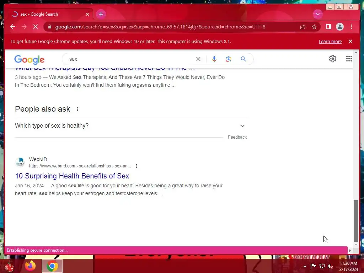Start voice search with microphone
The width and height of the screenshot is (364, 273).
[214, 59]
